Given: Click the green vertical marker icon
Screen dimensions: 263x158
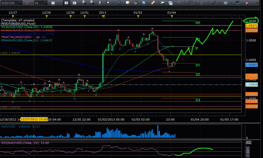Looking at the screenshot, I should click(x=120, y=3).
